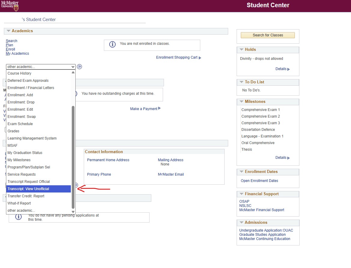This screenshot has width=351, height=268.
Task: Choose Enrollment / Financial Letters option
Action: [x=38, y=88]
